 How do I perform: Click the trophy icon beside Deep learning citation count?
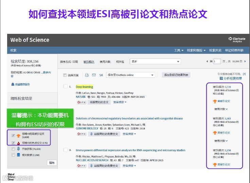coord(215,101)
